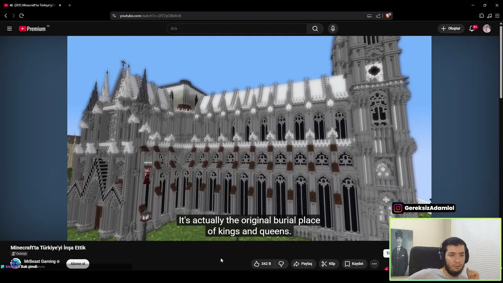Dislike the video

tap(281, 264)
